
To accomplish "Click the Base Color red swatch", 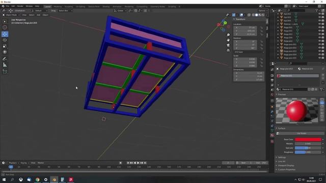I will coord(308,139).
